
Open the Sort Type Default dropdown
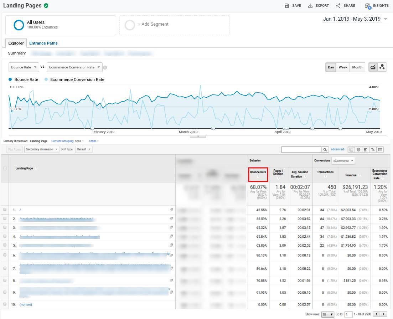click(84, 149)
